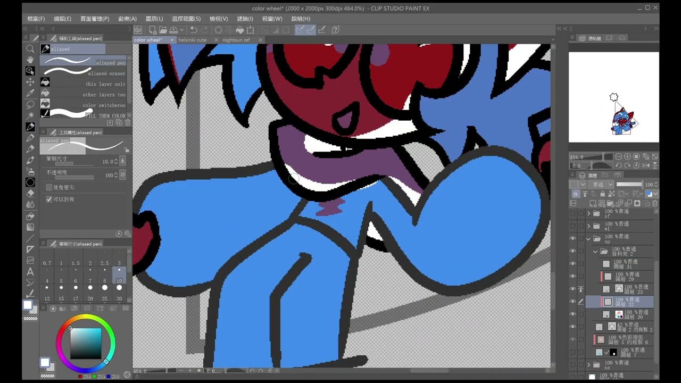Screen dimensions: 681x383
Task: Expand the wl layer folder
Action: point(589,226)
